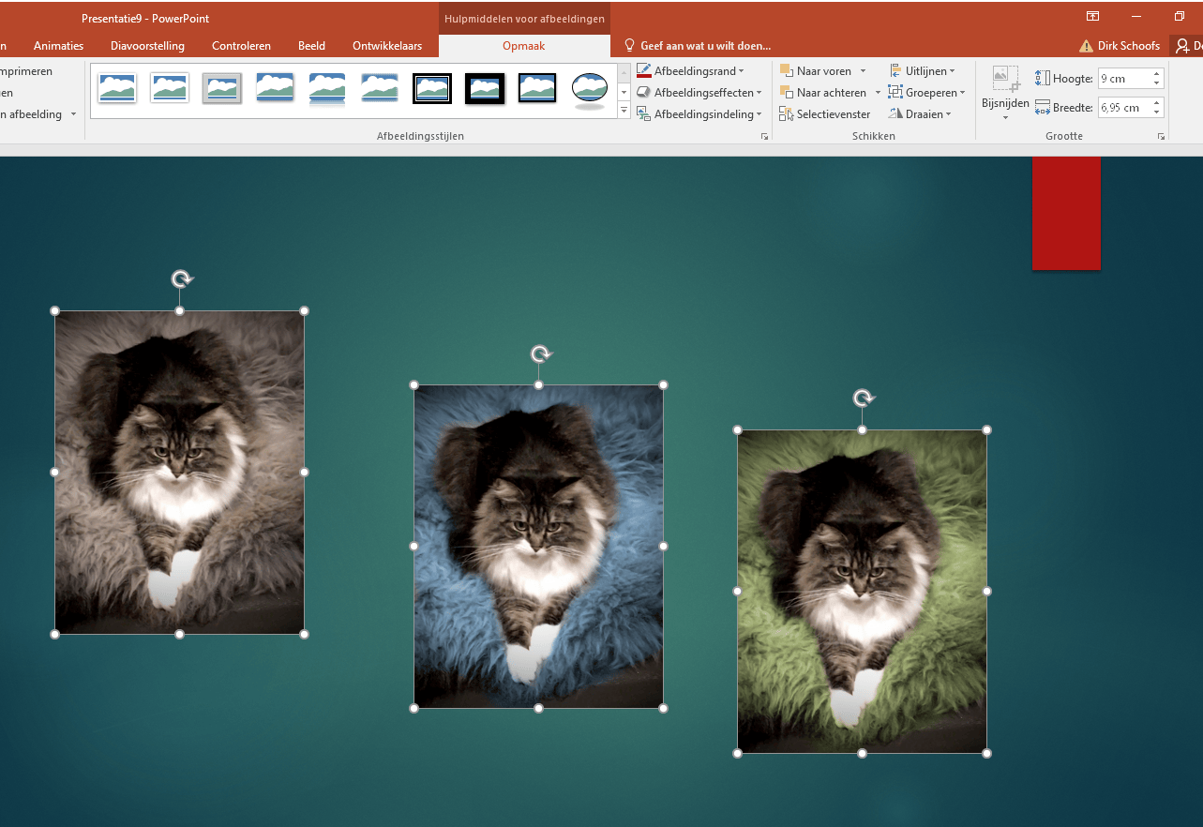Click the rotation handle above the gray cat picture
The width and height of the screenshot is (1203, 827).
182,278
